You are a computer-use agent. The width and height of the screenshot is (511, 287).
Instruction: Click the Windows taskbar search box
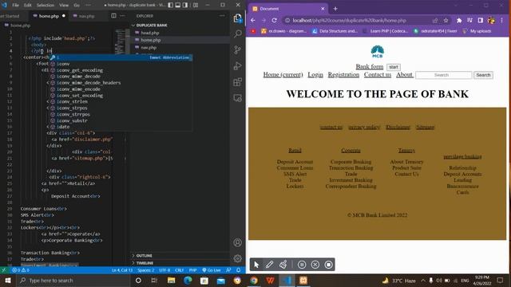pyautogui.click(x=73, y=280)
